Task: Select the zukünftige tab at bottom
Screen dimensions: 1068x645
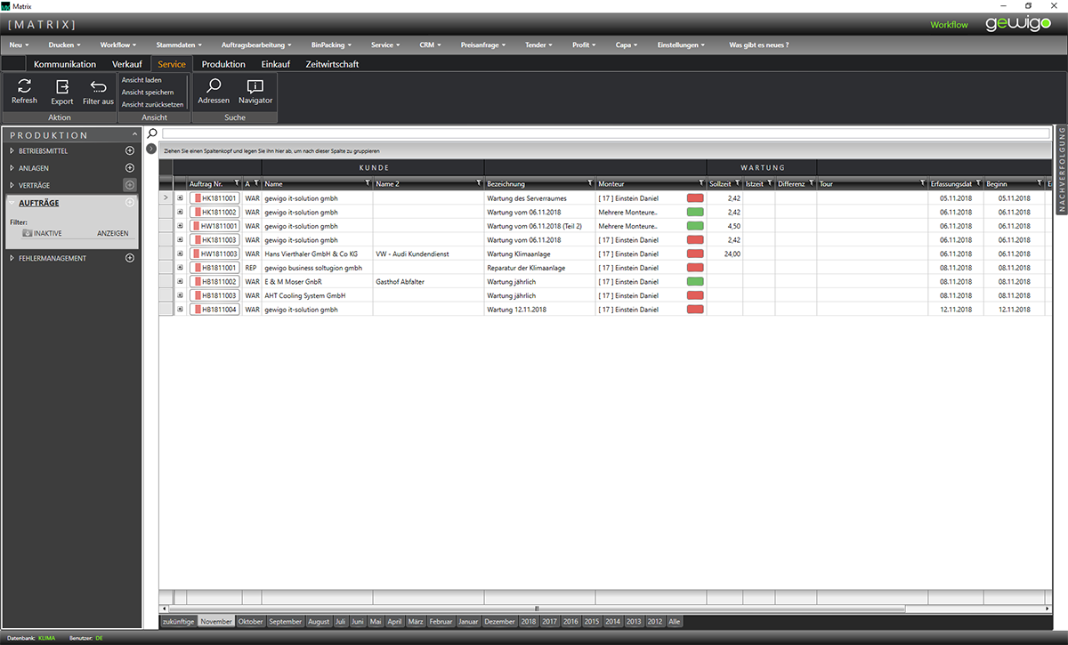Action: [x=178, y=622]
